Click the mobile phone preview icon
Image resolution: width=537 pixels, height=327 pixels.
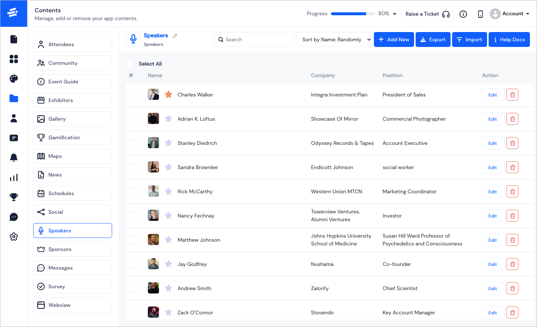pyautogui.click(x=480, y=14)
